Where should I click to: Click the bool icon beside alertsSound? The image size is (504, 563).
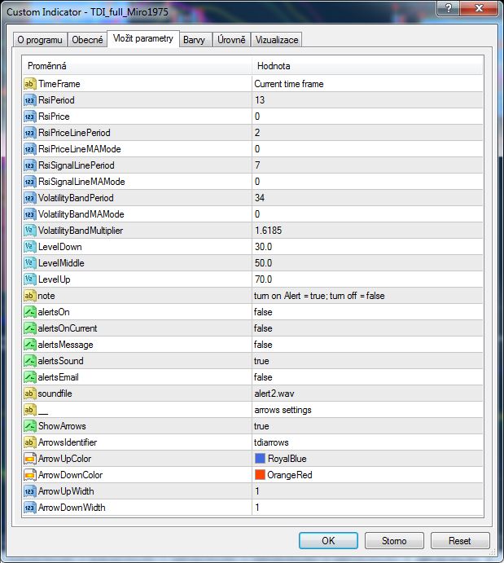[30, 361]
